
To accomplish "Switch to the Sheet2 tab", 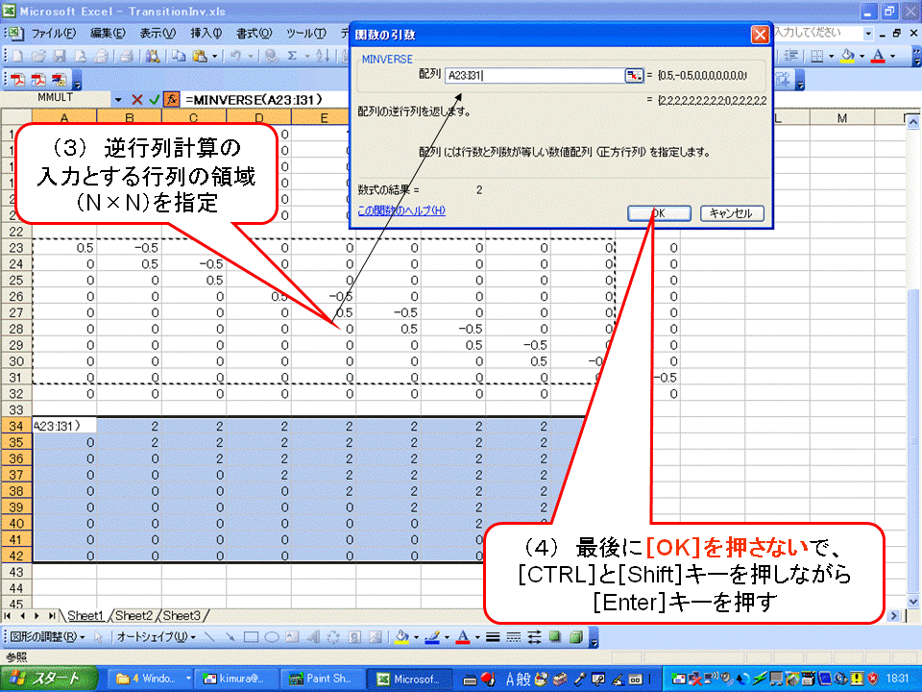I will 133,615.
